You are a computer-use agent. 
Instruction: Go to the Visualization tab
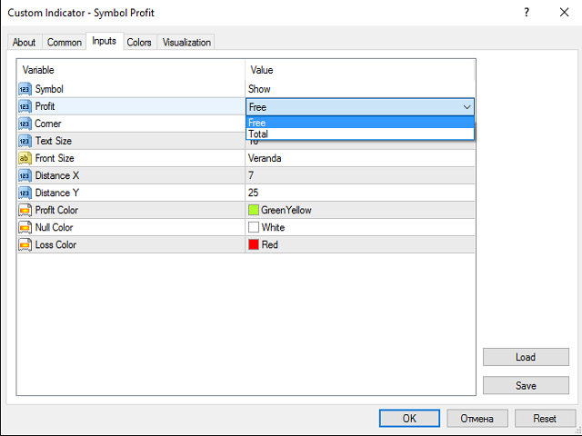coord(186,43)
